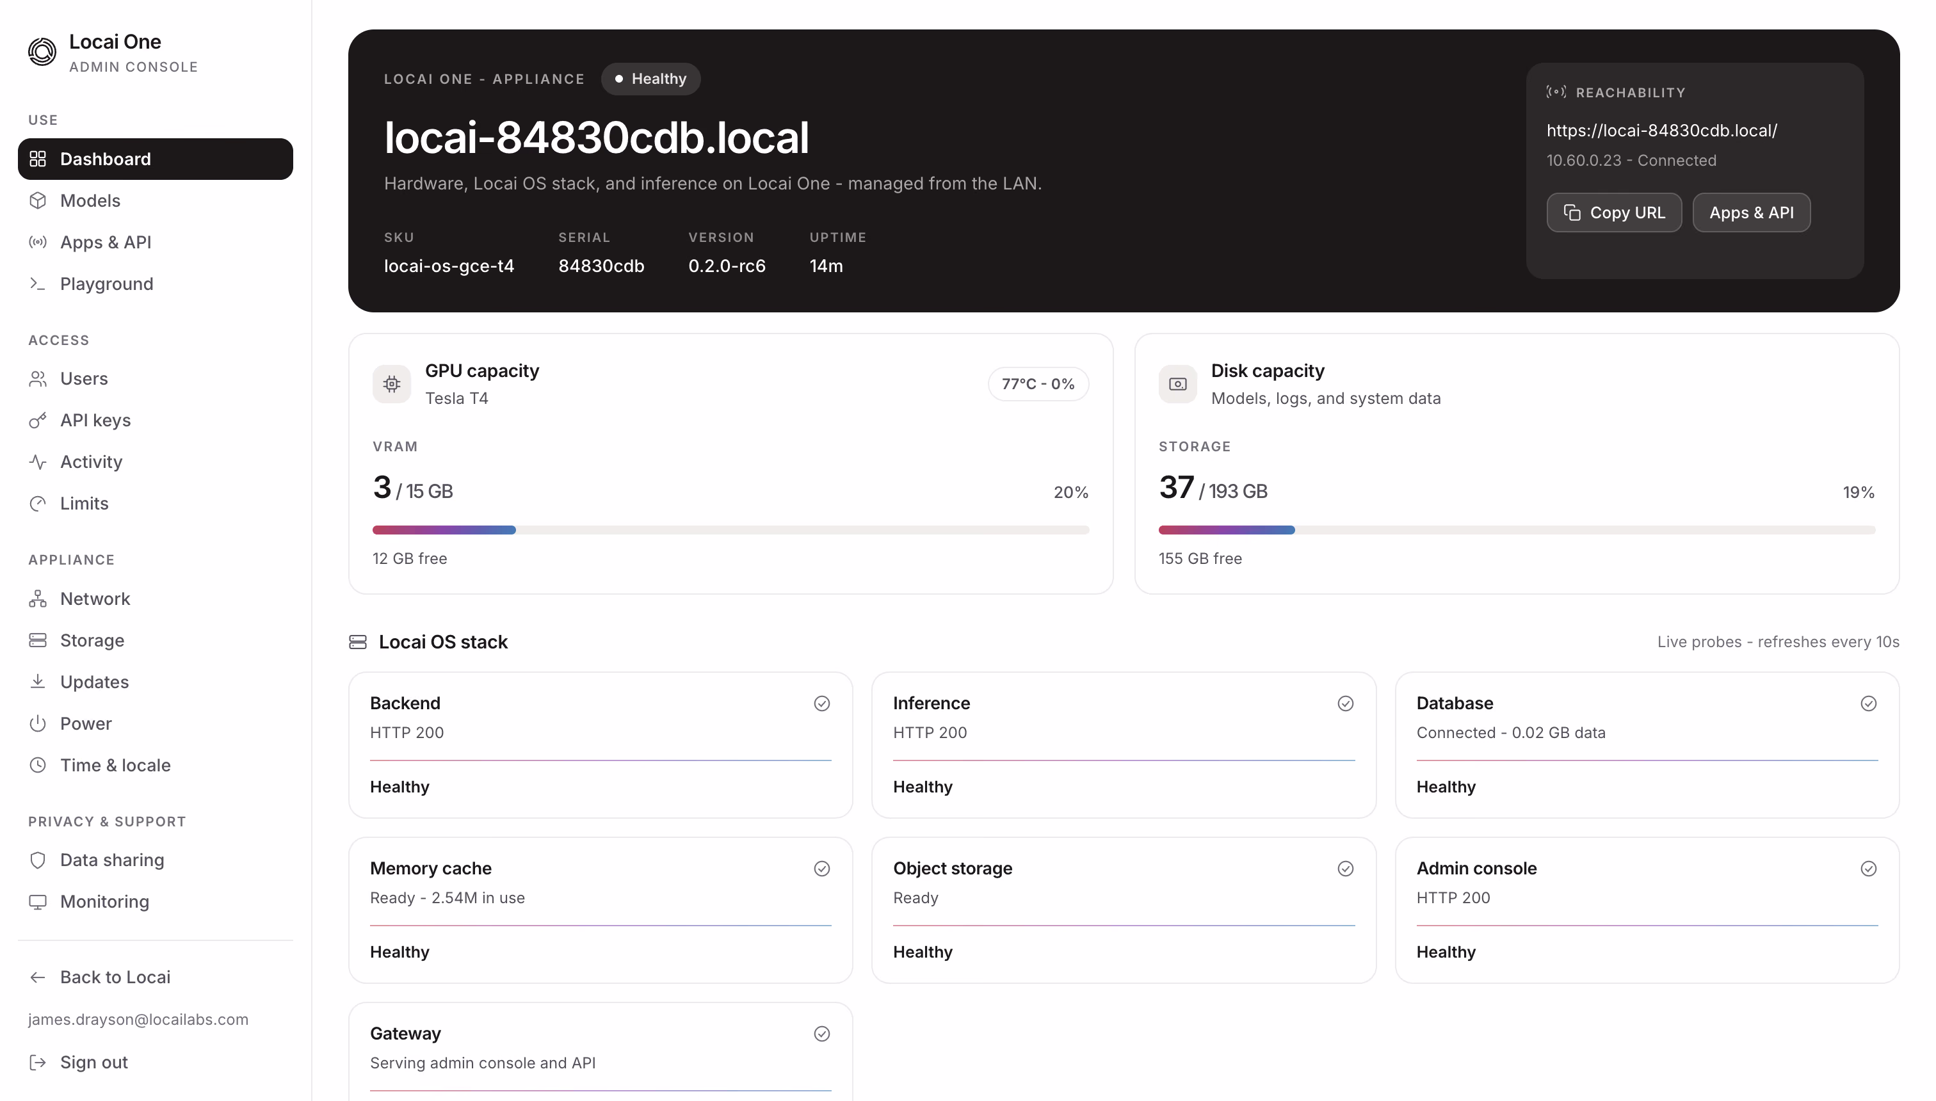Click the Activity pulse icon
This screenshot has height=1101, width=1936.
point(38,462)
